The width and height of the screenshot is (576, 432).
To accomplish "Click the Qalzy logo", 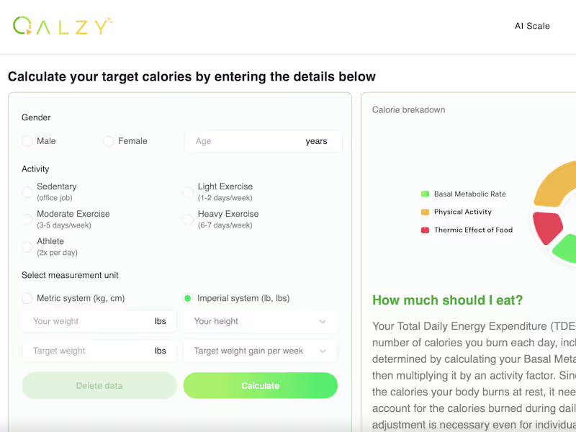I will (x=63, y=26).
